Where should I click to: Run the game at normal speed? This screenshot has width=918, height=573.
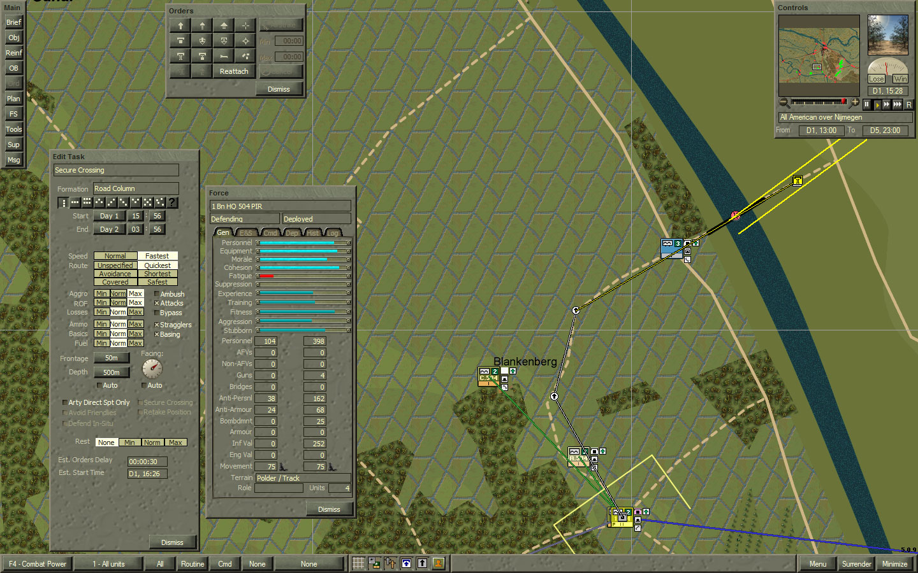(877, 104)
